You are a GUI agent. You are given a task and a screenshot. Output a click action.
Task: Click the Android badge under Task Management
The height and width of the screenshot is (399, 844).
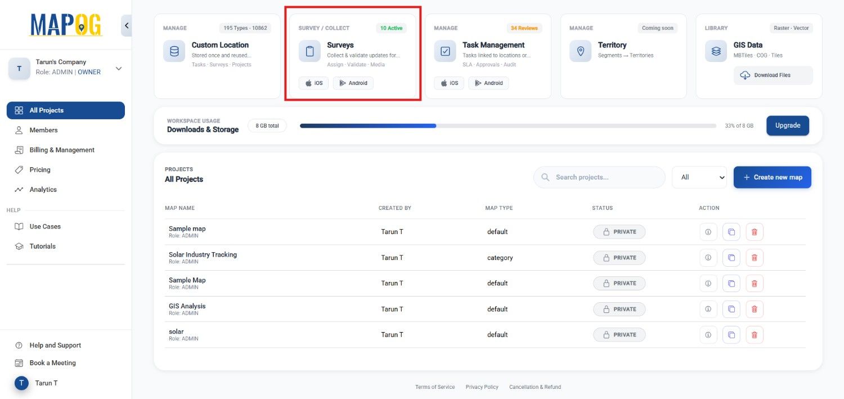488,83
